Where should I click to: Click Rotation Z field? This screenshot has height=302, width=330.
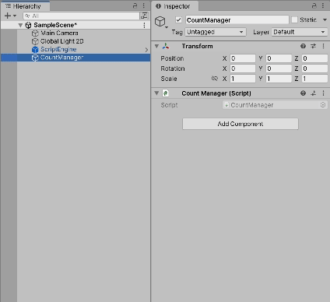pos(314,68)
